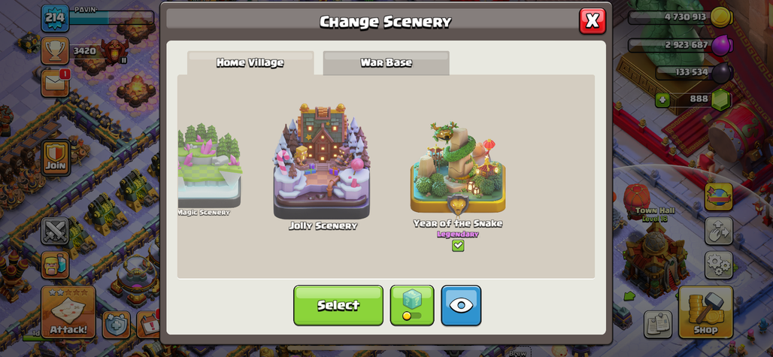
Task: Open the mailbox inbox icon
Action: point(55,83)
